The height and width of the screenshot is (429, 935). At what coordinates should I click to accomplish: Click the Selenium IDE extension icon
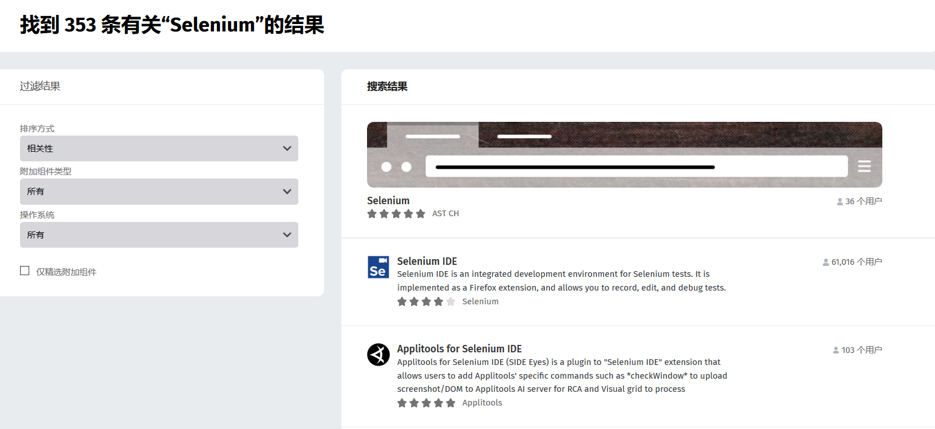click(378, 267)
